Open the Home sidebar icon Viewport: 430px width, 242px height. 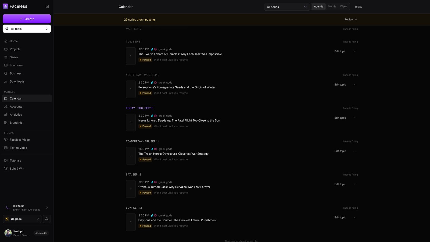6,41
